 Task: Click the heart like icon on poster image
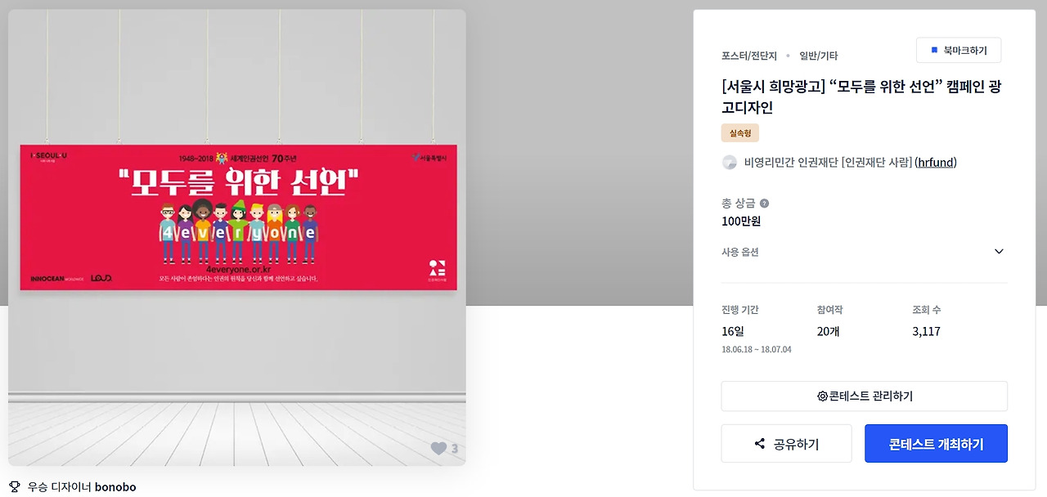point(438,448)
